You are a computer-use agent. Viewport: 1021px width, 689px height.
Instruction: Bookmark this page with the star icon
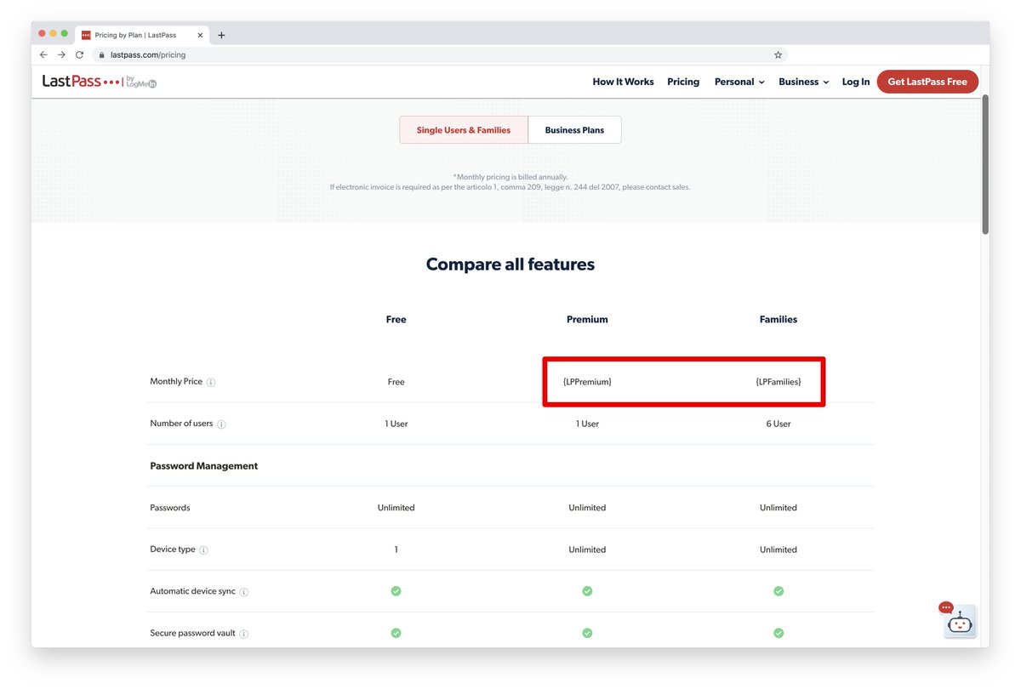(x=778, y=54)
